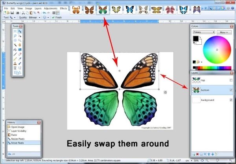Select the Line/Curve tool
Viewport: 236px width, 164px height.
point(20,68)
